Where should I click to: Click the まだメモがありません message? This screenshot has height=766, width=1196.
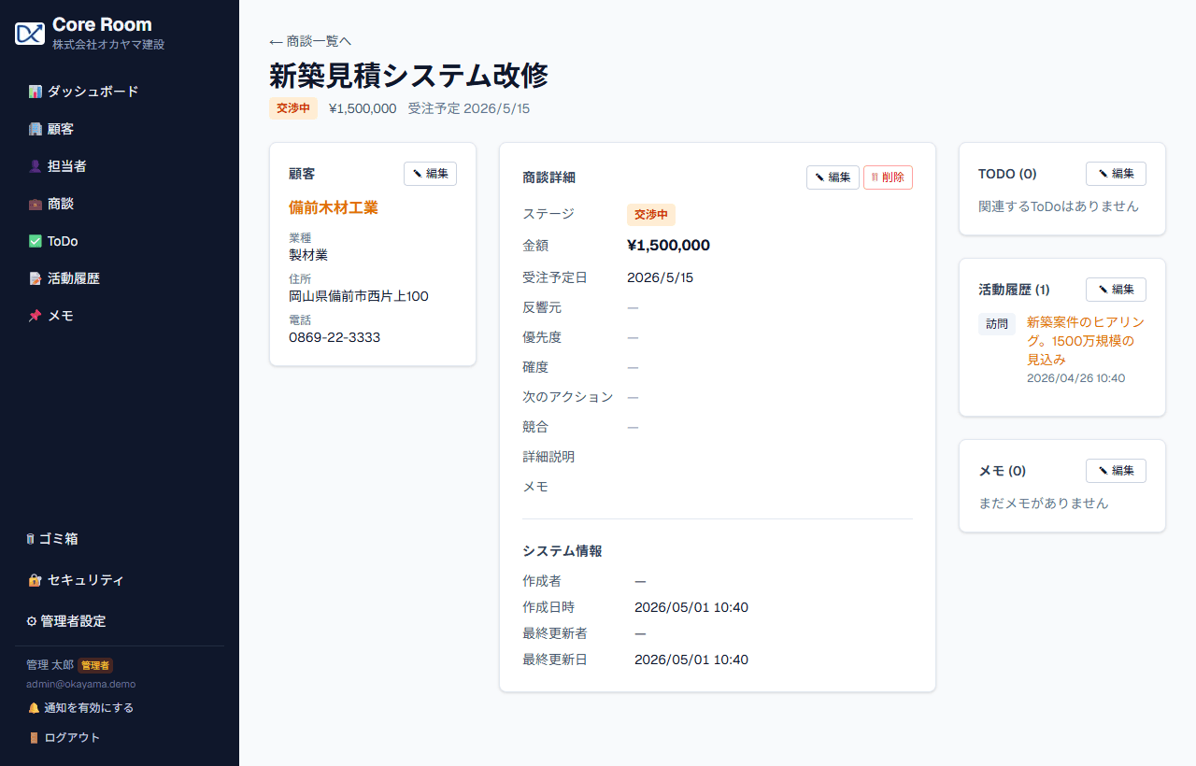1044,504
